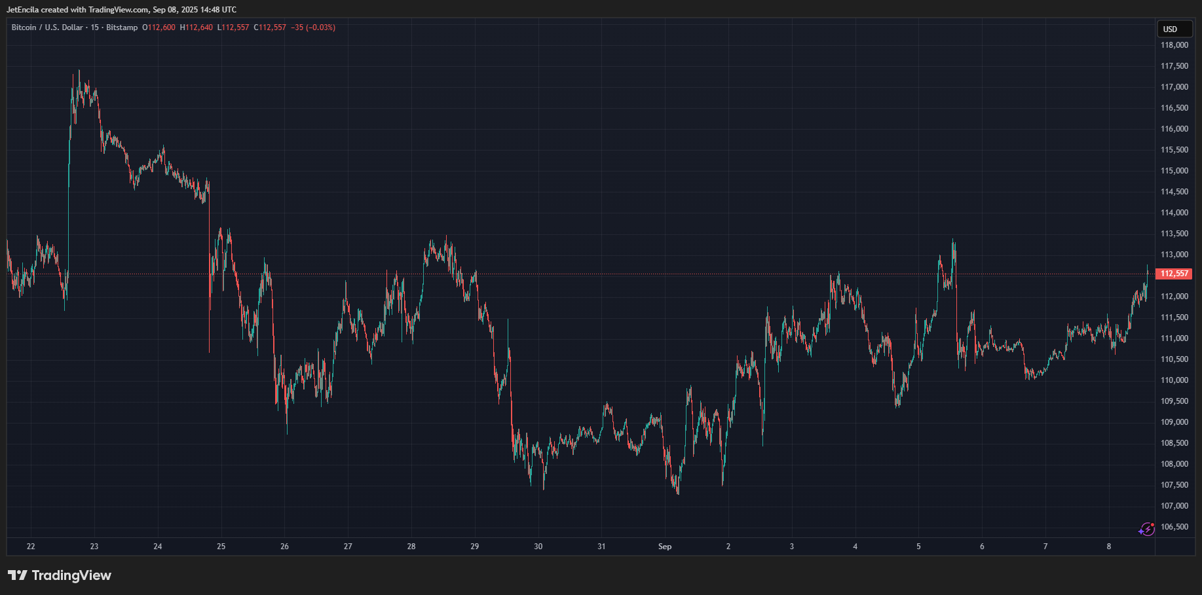1202x595 pixels.
Task: Click the high value H112,640 in legend
Action: pyautogui.click(x=197, y=27)
